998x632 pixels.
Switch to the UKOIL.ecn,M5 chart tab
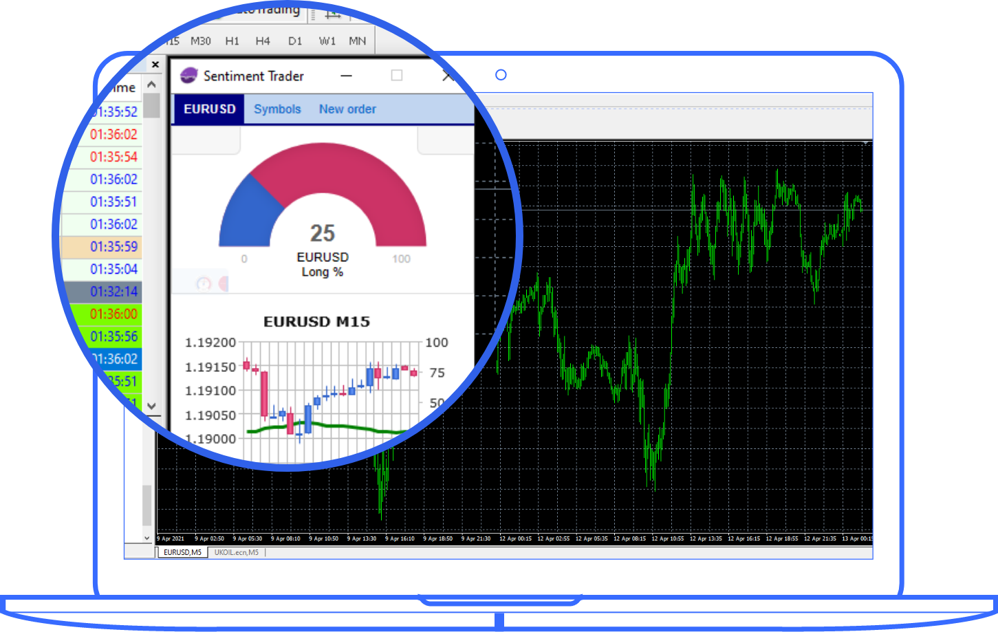pyautogui.click(x=237, y=552)
